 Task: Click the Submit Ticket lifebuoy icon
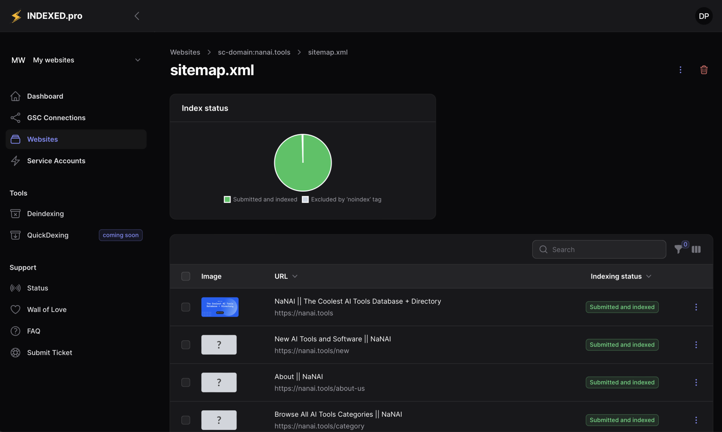(x=15, y=353)
